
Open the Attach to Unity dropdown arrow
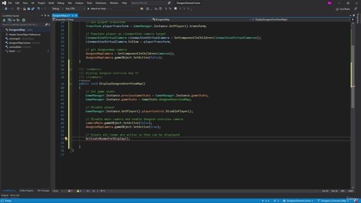pyautogui.click(x=108, y=9)
